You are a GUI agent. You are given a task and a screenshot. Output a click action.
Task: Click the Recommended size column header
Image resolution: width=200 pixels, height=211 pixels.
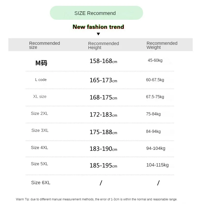pos(45,45)
